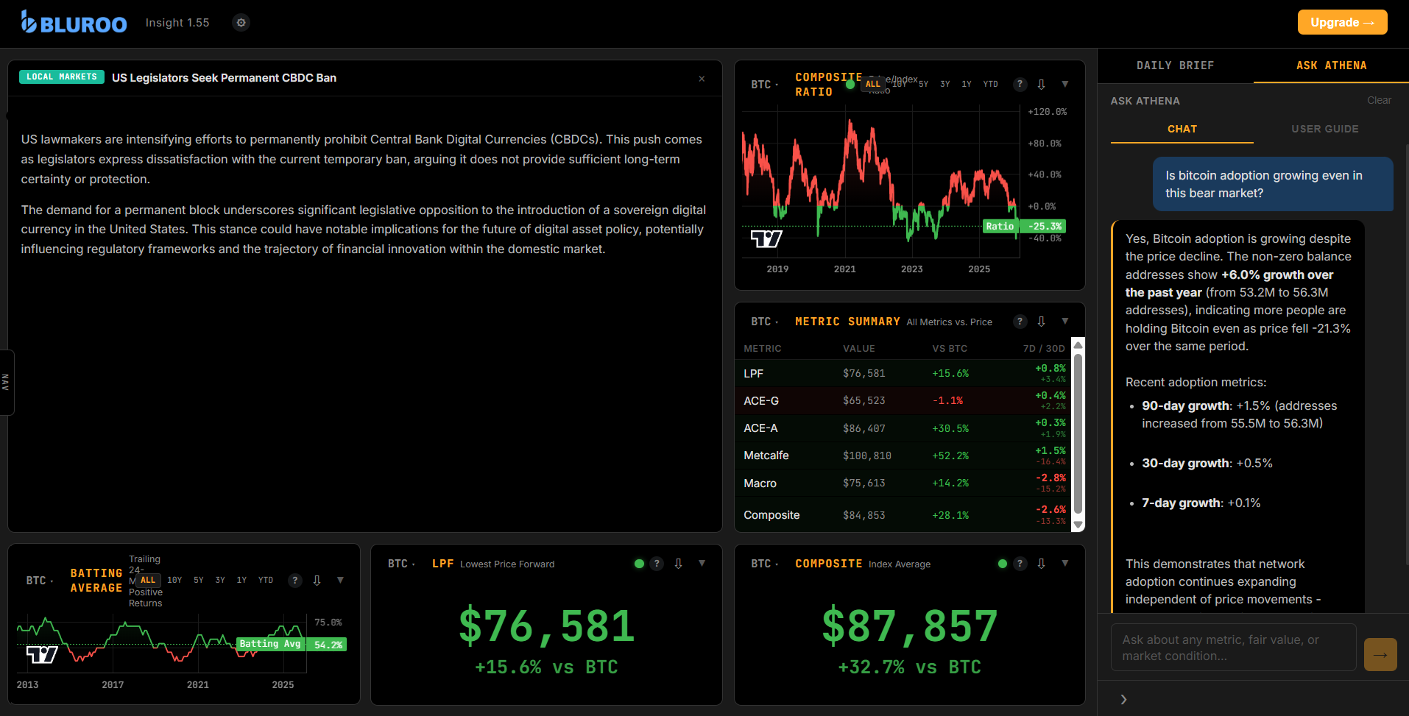Click the Bluroo logo
1409x716 pixels.
pyautogui.click(x=74, y=23)
